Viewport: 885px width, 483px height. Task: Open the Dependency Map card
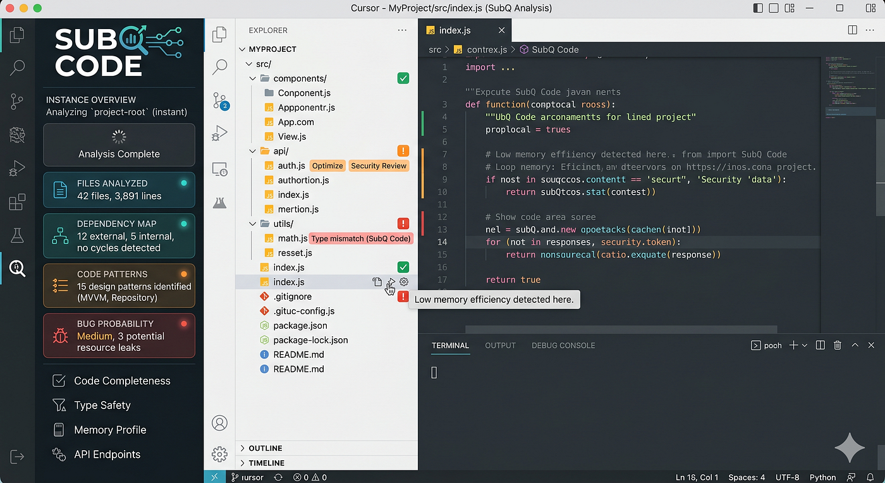pos(119,236)
